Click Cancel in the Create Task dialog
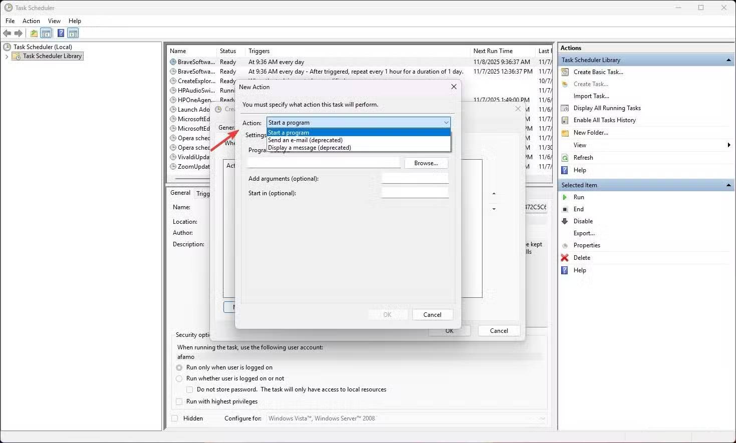The height and width of the screenshot is (443, 736). pos(499,331)
